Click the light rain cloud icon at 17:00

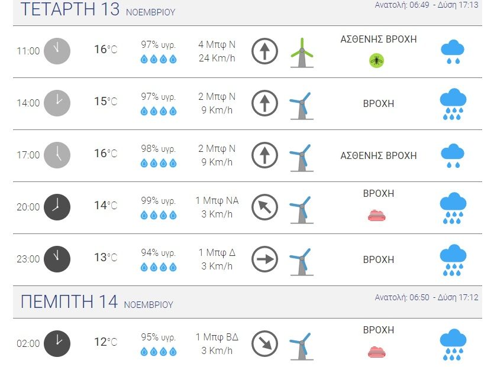[453, 155]
